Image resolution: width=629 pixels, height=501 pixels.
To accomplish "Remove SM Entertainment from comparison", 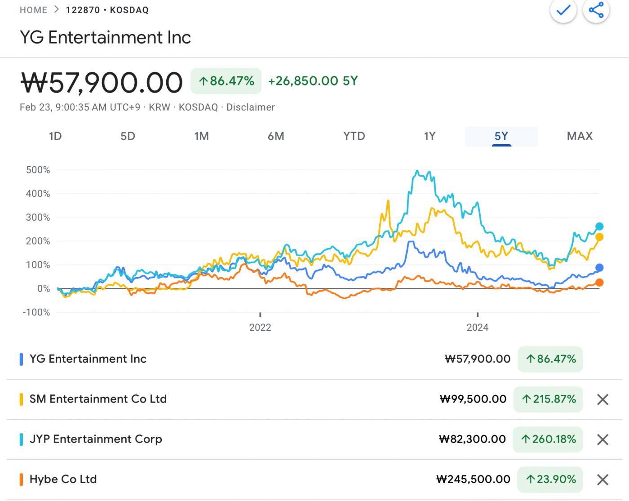I will coord(602,399).
